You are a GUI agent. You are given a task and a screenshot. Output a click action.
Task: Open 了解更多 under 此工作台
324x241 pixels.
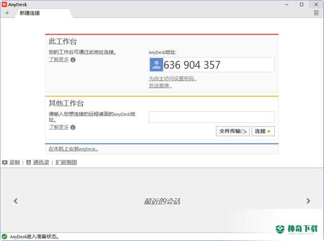click(x=59, y=59)
